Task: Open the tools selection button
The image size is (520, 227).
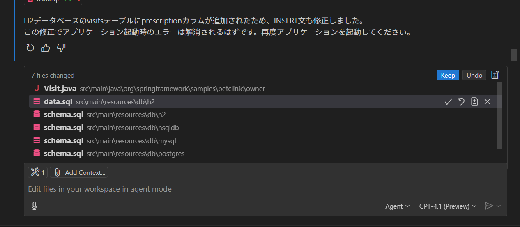Action: [x=38, y=172]
